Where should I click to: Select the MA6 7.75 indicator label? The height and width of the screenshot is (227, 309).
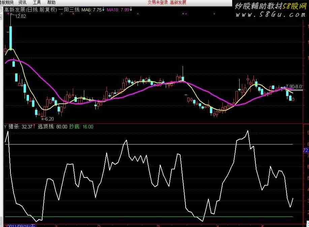coord(92,10)
